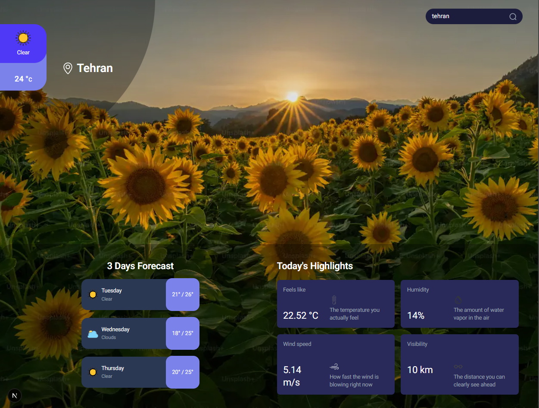Click the 3 Days Forecast heading

pos(140,266)
